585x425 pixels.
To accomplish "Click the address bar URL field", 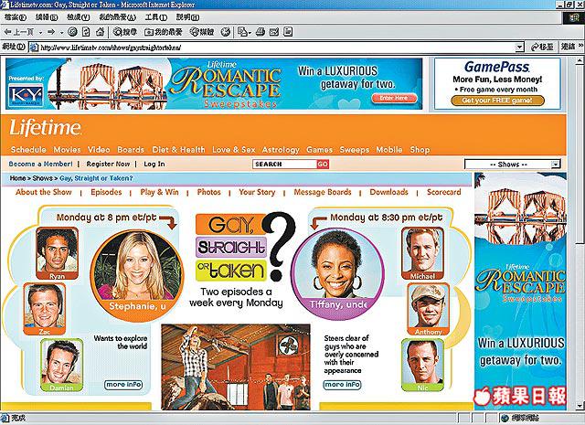I will point(277,48).
